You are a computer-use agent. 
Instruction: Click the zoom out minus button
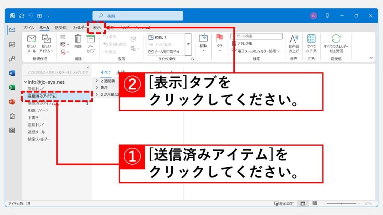[324, 203]
